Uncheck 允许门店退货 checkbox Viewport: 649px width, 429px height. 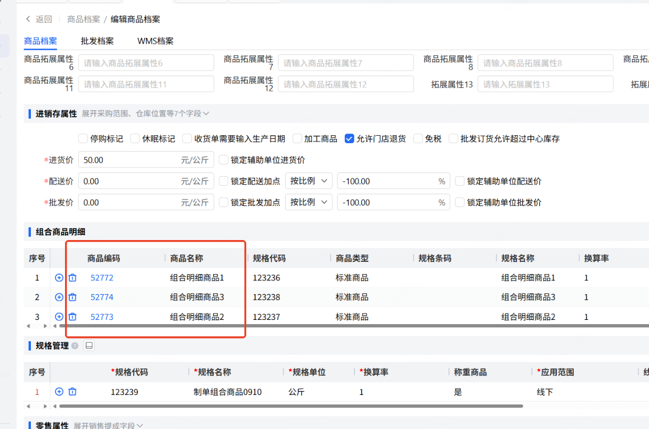coord(349,138)
